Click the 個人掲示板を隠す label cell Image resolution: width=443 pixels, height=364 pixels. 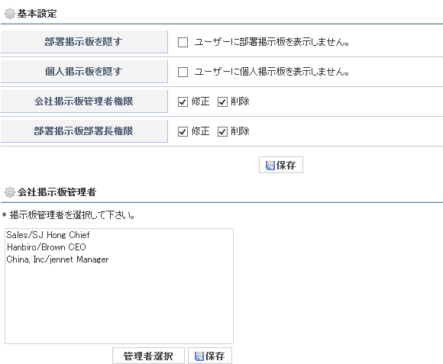coord(84,72)
